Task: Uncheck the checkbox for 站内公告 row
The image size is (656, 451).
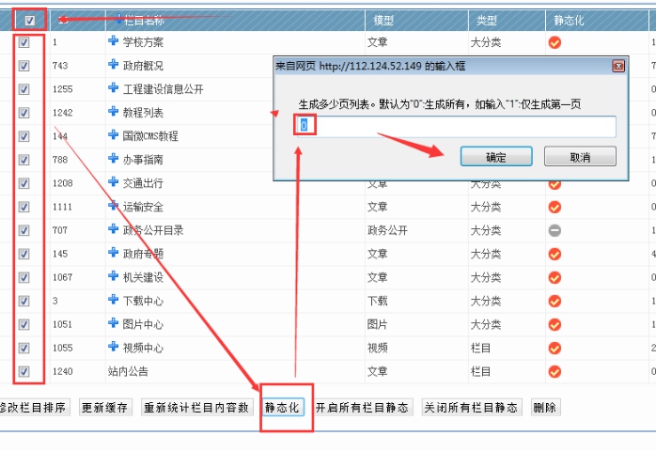Action: 24,371
